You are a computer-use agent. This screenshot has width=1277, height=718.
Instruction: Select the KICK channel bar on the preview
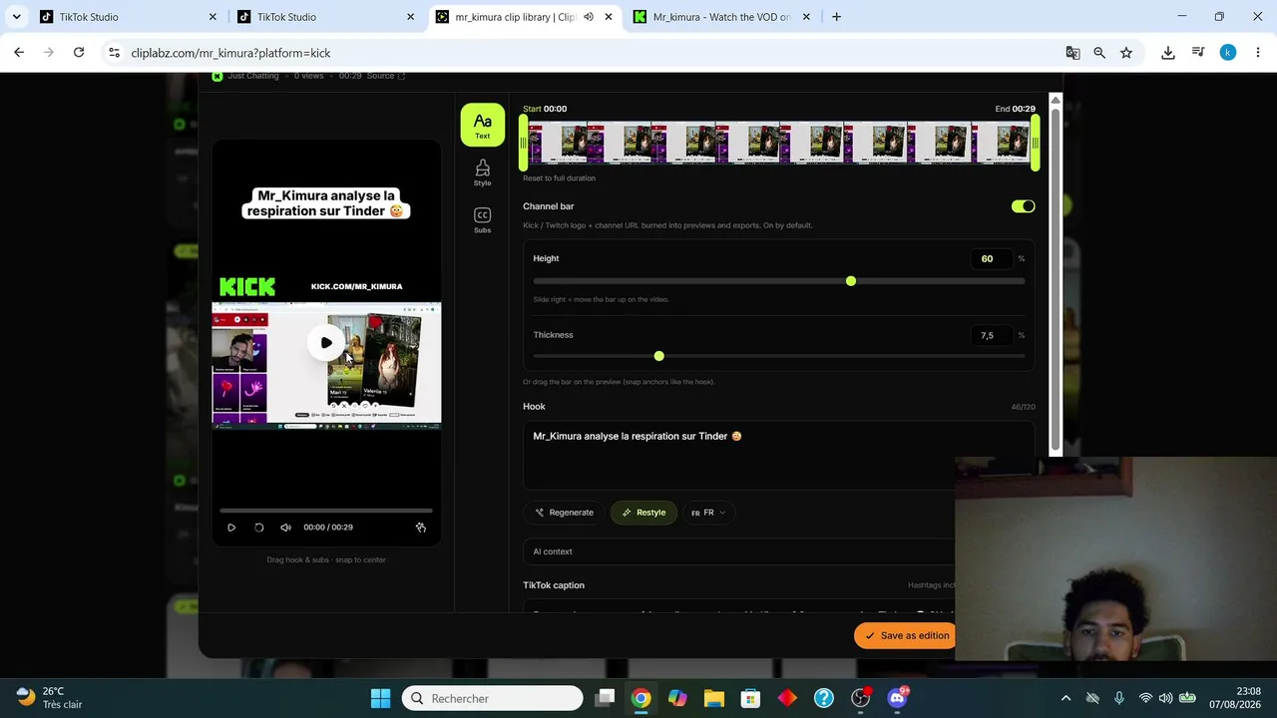pyautogui.click(x=326, y=286)
